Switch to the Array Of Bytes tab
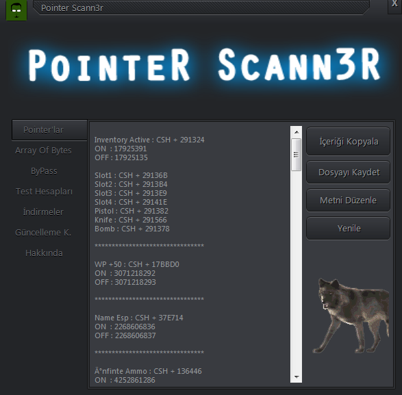 click(x=43, y=151)
